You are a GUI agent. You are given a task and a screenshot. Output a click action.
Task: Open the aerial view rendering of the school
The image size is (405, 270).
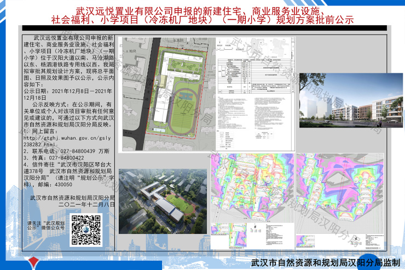tap(163, 202)
